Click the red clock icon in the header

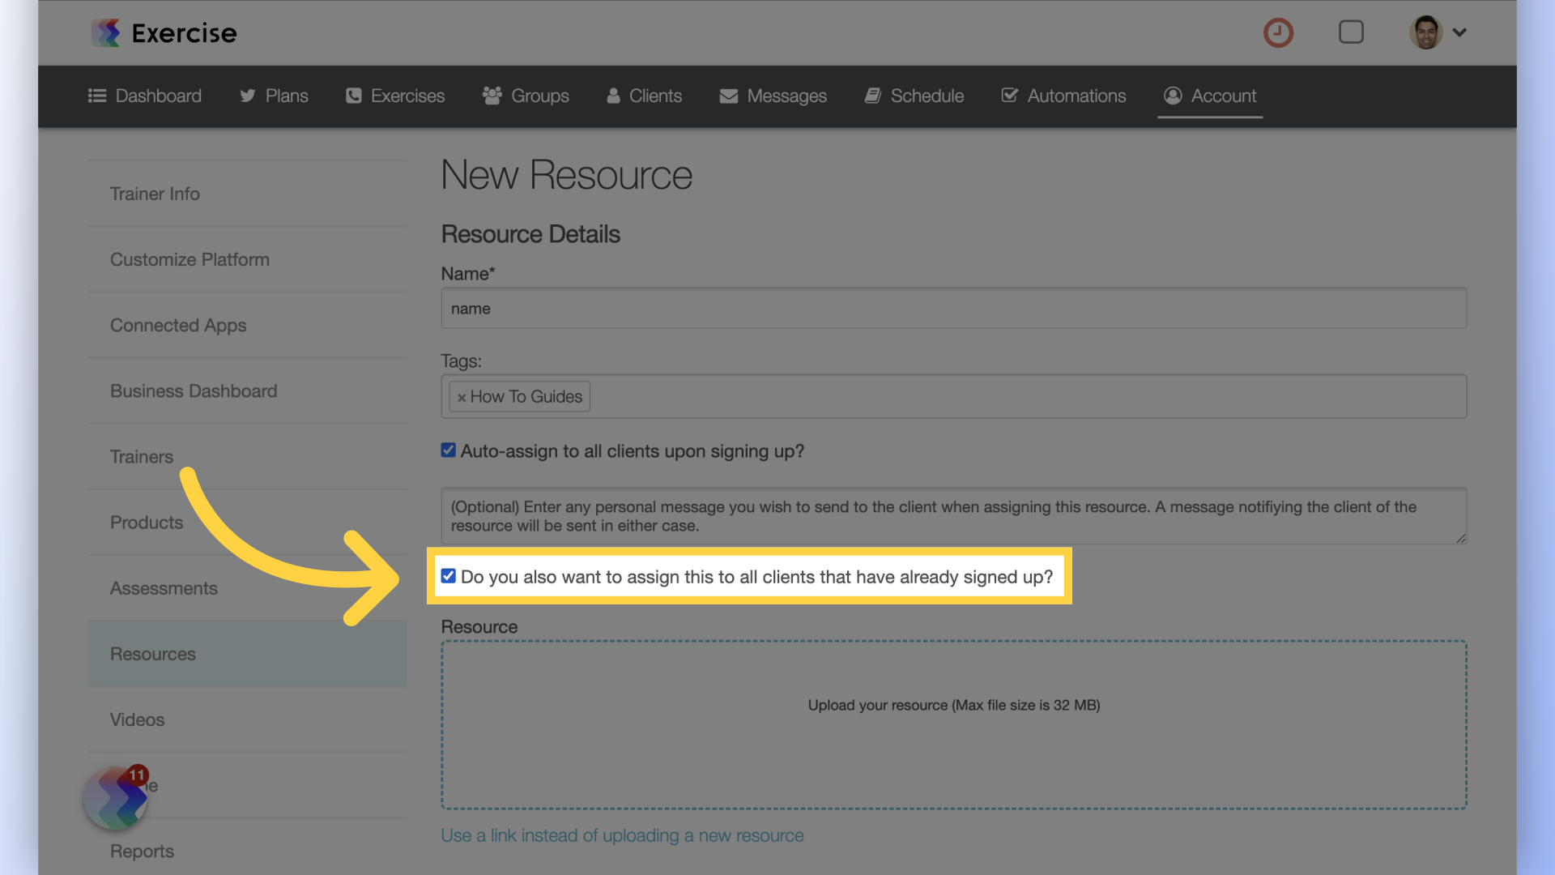click(1278, 32)
